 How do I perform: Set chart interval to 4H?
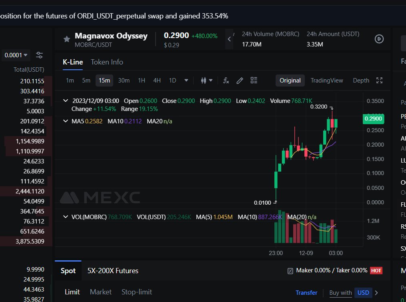point(157,81)
